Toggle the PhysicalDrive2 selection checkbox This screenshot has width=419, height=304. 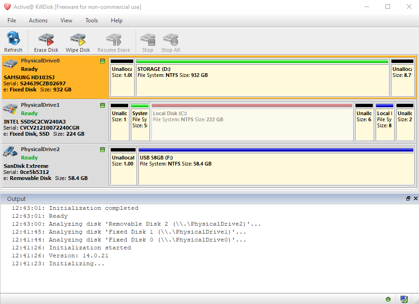(103, 150)
